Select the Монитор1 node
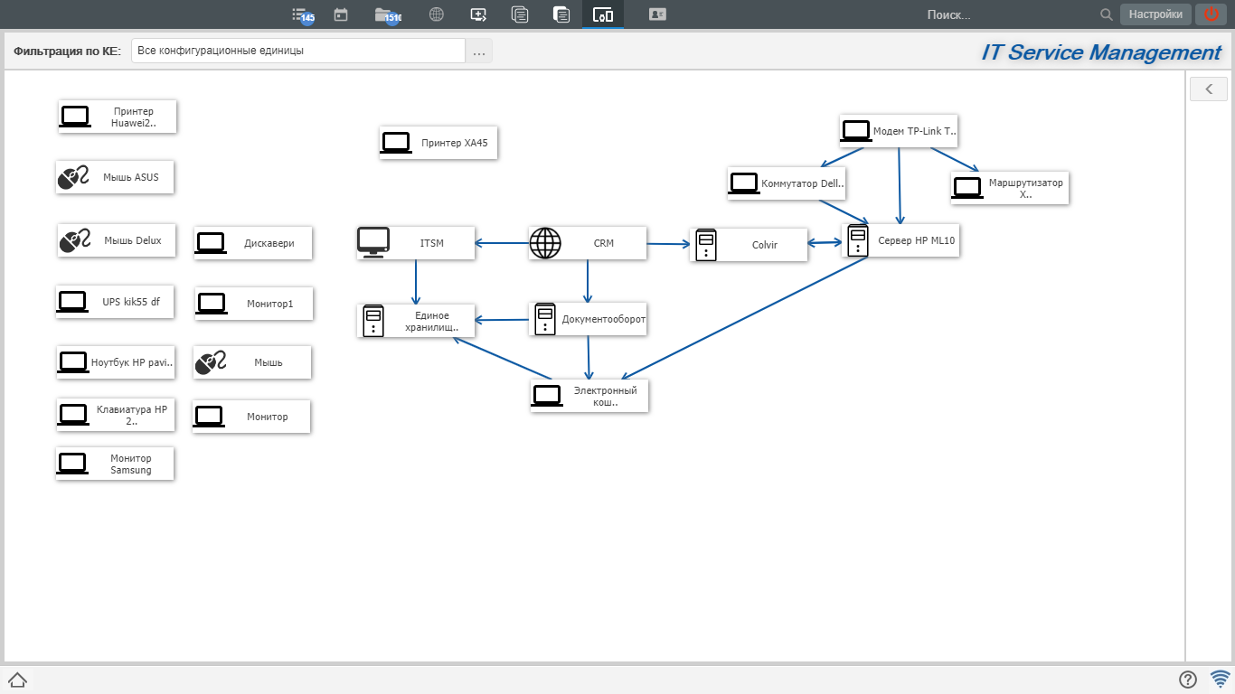This screenshot has width=1235, height=694. [254, 304]
